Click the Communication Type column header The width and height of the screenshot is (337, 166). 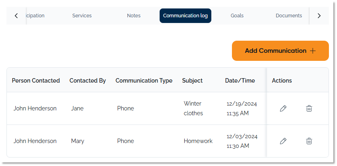coord(144,81)
